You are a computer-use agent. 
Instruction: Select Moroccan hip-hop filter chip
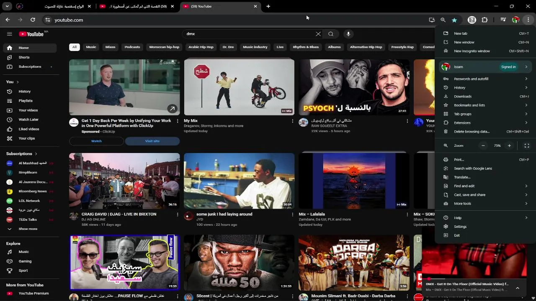tap(164, 47)
